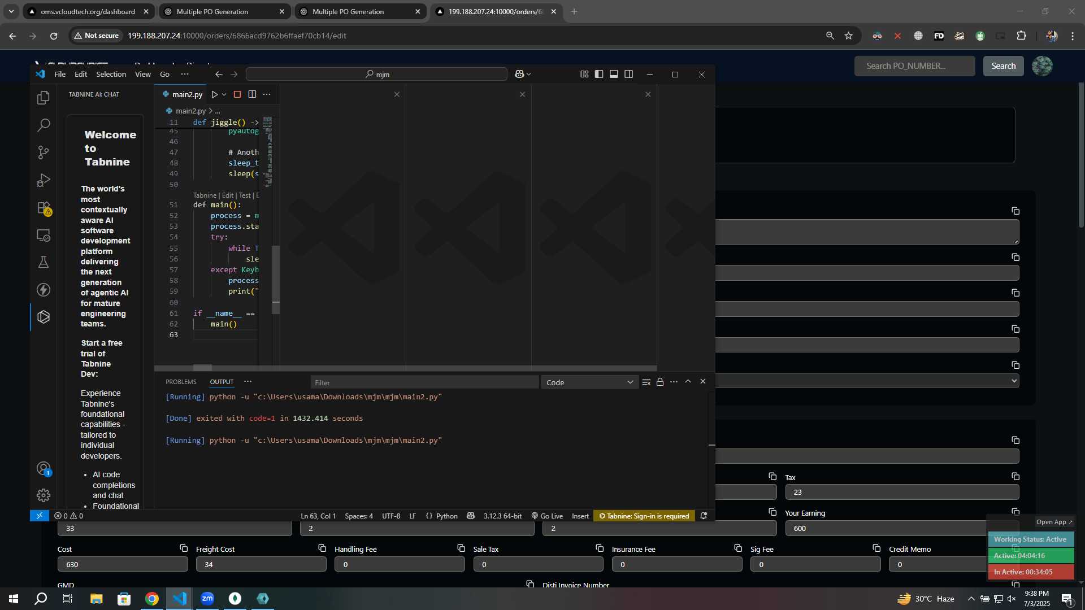Click the Search PO_NUMBER input field
The image size is (1085, 610).
coord(914,66)
